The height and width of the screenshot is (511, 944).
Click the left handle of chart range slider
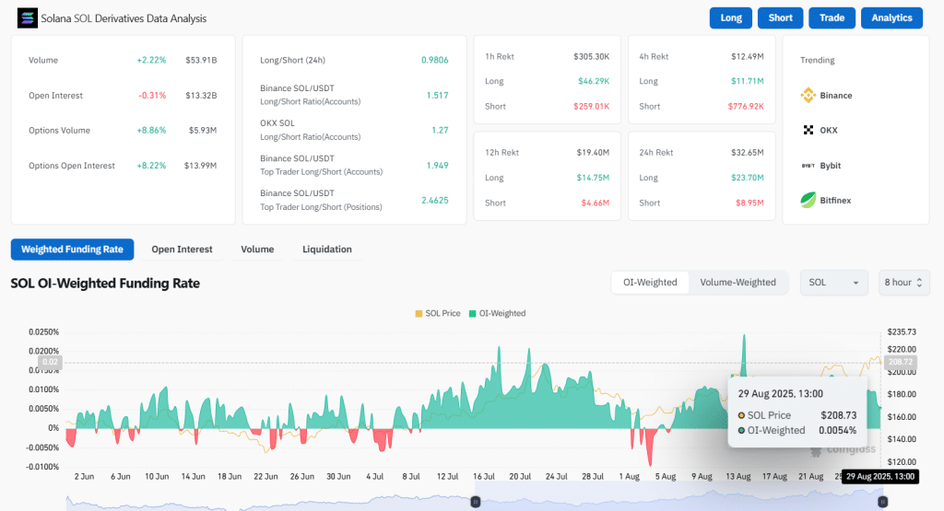click(476, 502)
